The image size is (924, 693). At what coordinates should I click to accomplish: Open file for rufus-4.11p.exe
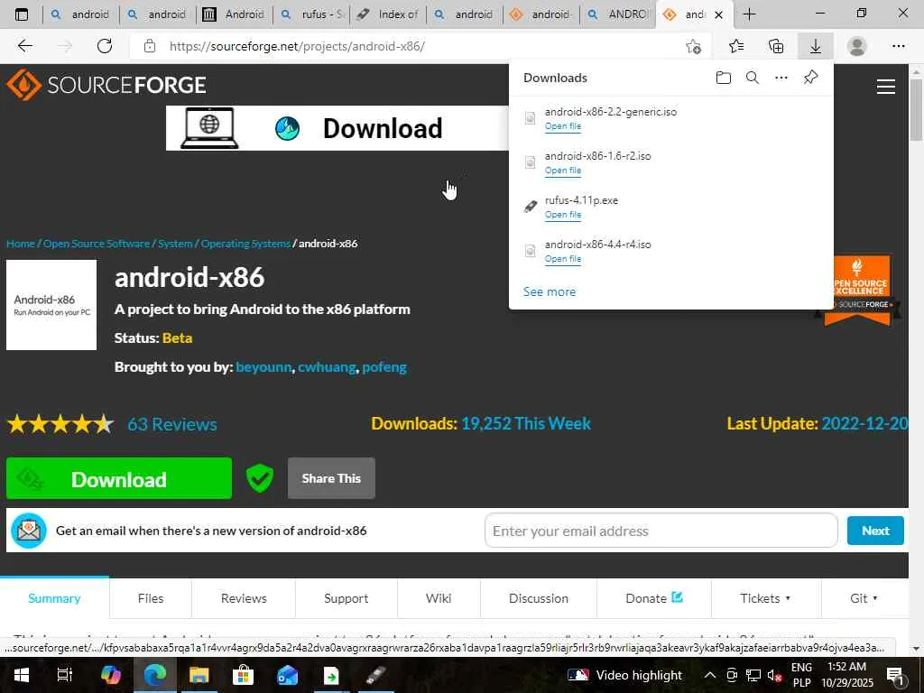pyautogui.click(x=563, y=215)
